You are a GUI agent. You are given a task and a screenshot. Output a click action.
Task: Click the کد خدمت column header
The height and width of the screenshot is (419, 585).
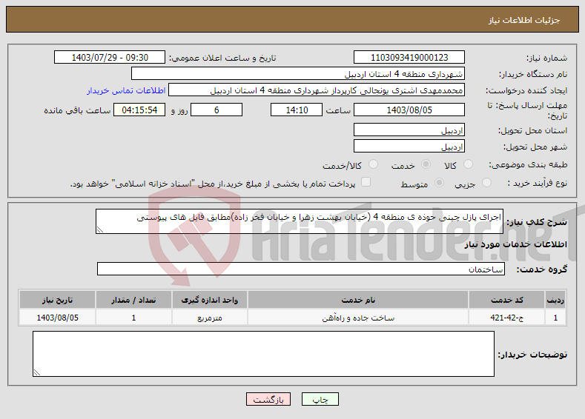coord(506,300)
